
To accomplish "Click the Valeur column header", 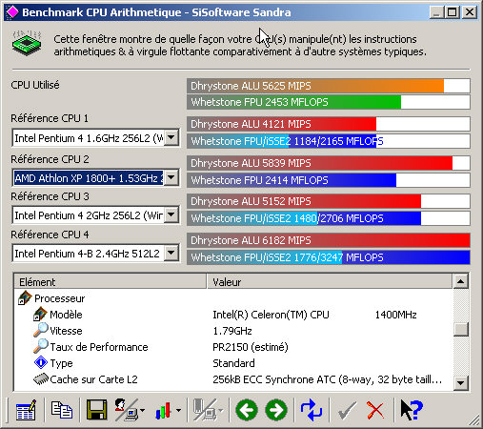I will coord(330,282).
